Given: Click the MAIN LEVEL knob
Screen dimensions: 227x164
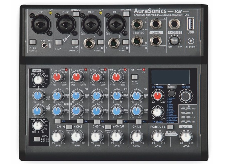Looking at the screenshot, I should click(x=186, y=136).
